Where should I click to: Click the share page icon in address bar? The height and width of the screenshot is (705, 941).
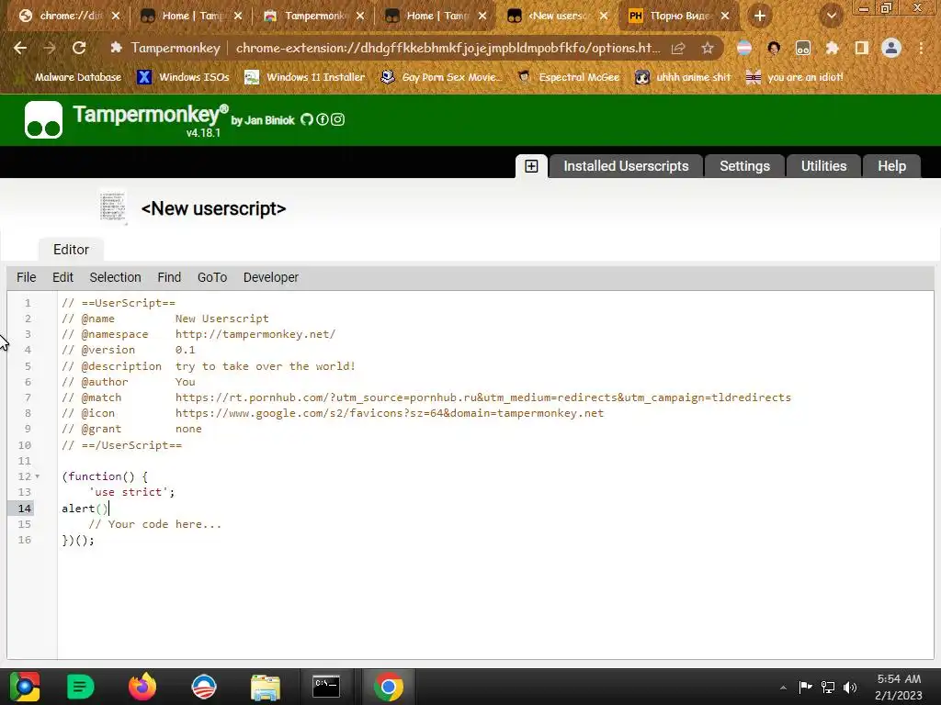tap(678, 48)
